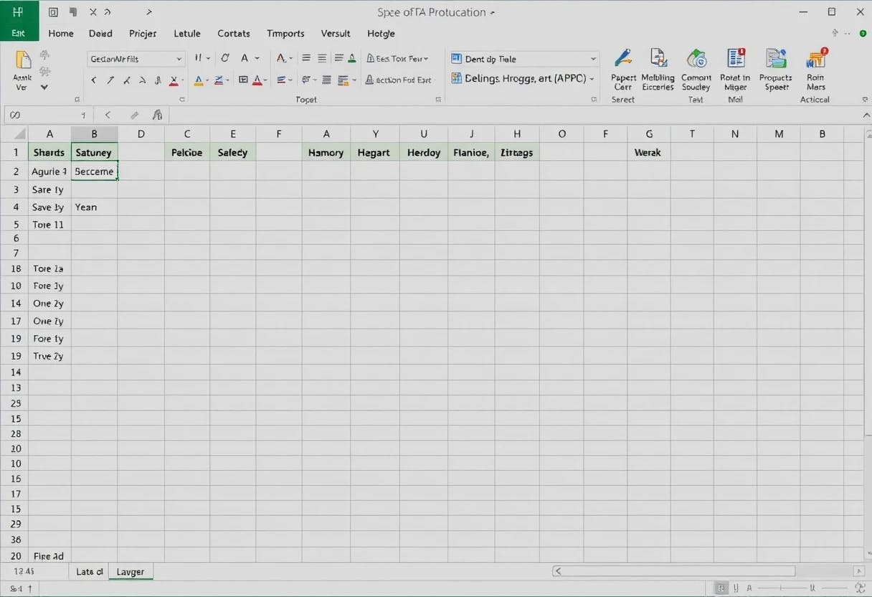Toggle the center text alignment button

(322, 58)
